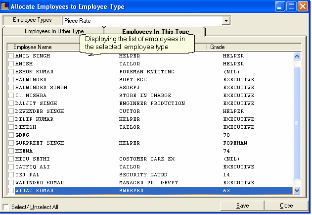The image size is (312, 215).
Task: Click the scroll up arrow of list
Action: point(297,56)
